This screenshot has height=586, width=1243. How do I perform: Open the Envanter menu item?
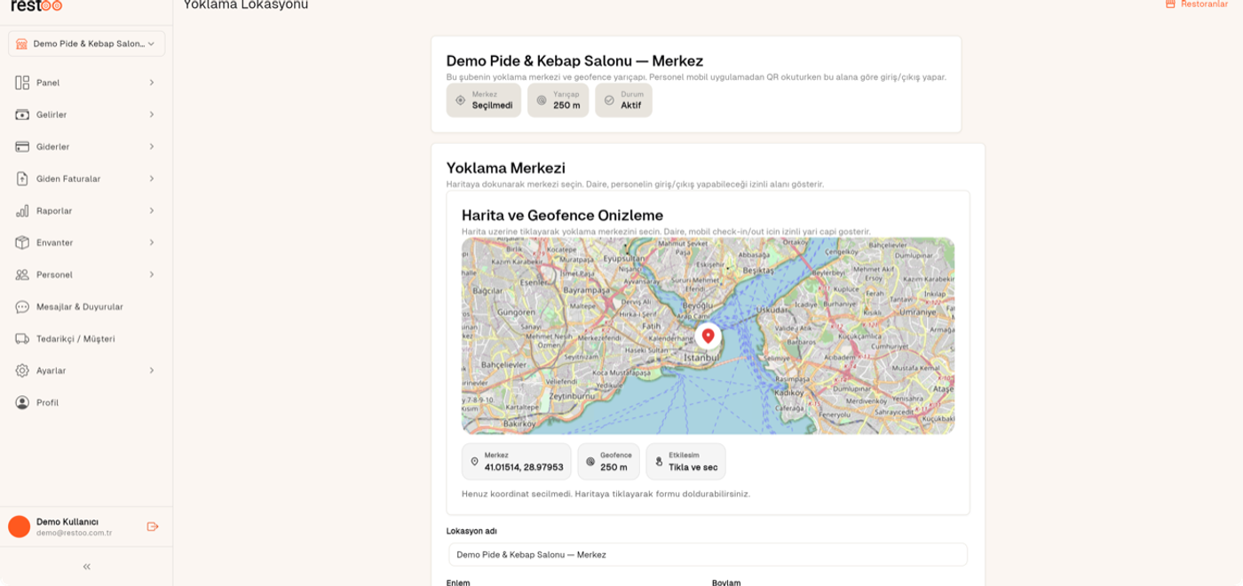coord(86,242)
